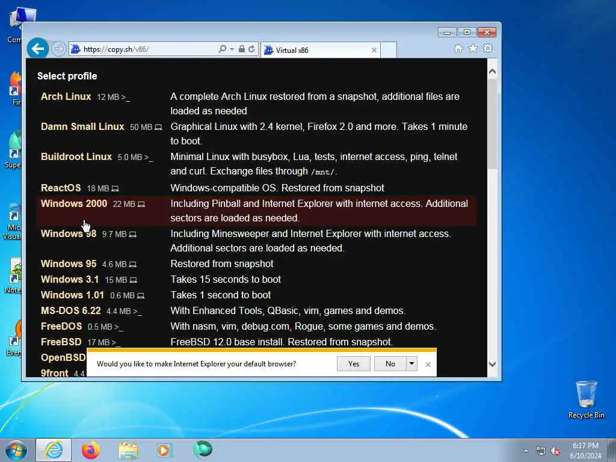Click the page's vertical scrollbar thumb

(x=492, y=124)
